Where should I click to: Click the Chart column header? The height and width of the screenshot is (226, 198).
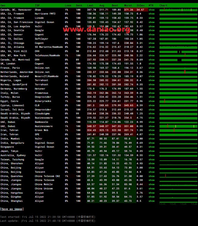pos(163,5)
